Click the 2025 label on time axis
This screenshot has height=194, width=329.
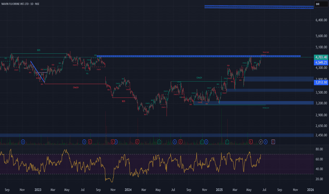tap(219, 190)
